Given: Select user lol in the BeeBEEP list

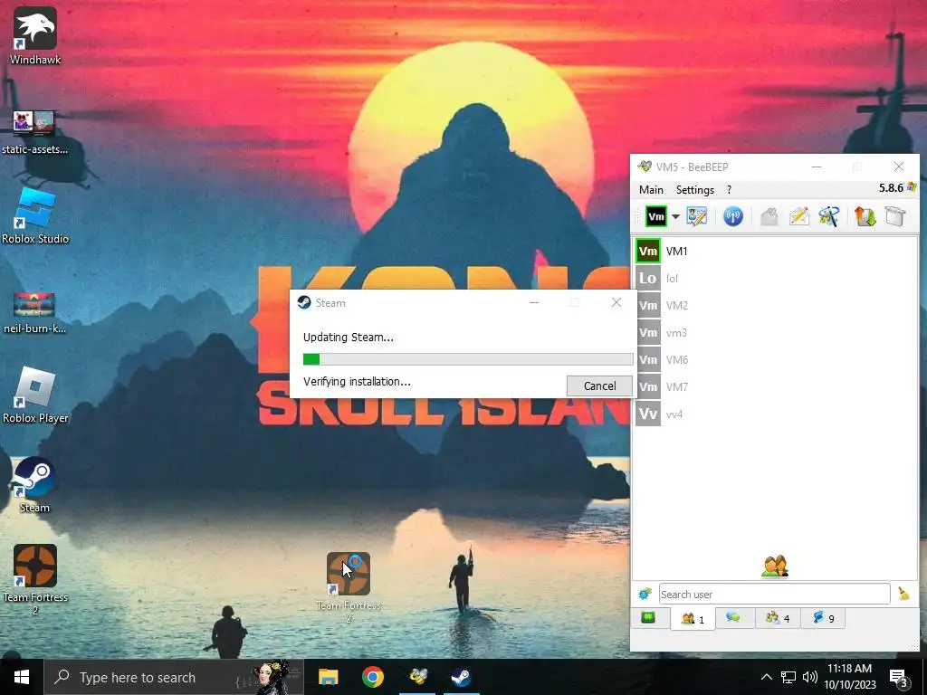Looking at the screenshot, I should 775,279.
